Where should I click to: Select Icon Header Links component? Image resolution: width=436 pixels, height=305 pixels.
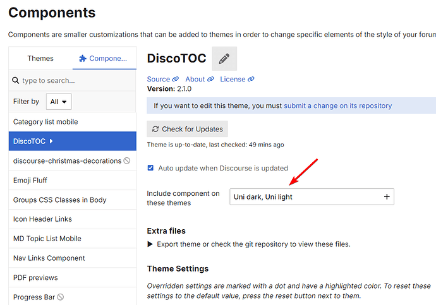coord(73,219)
